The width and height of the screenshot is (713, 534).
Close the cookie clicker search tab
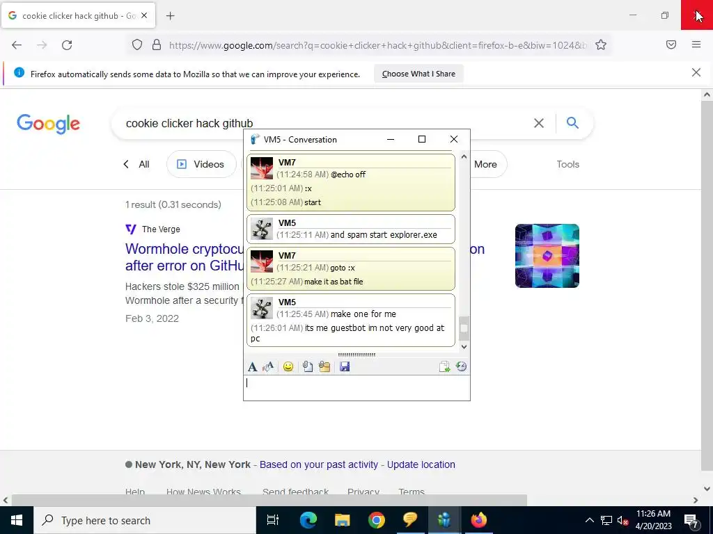pyautogui.click(x=144, y=15)
